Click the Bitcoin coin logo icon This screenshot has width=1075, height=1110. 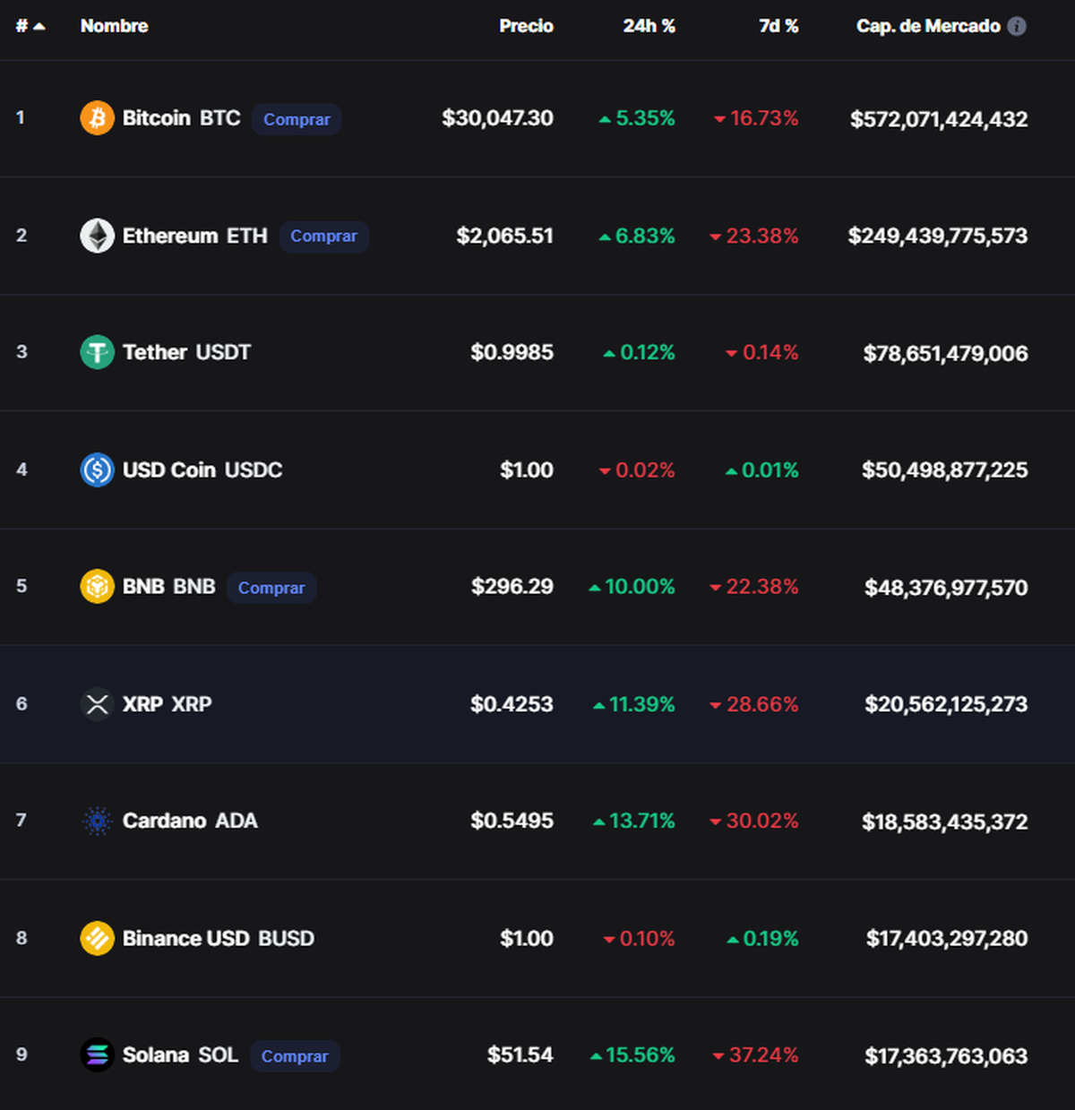[x=97, y=118]
